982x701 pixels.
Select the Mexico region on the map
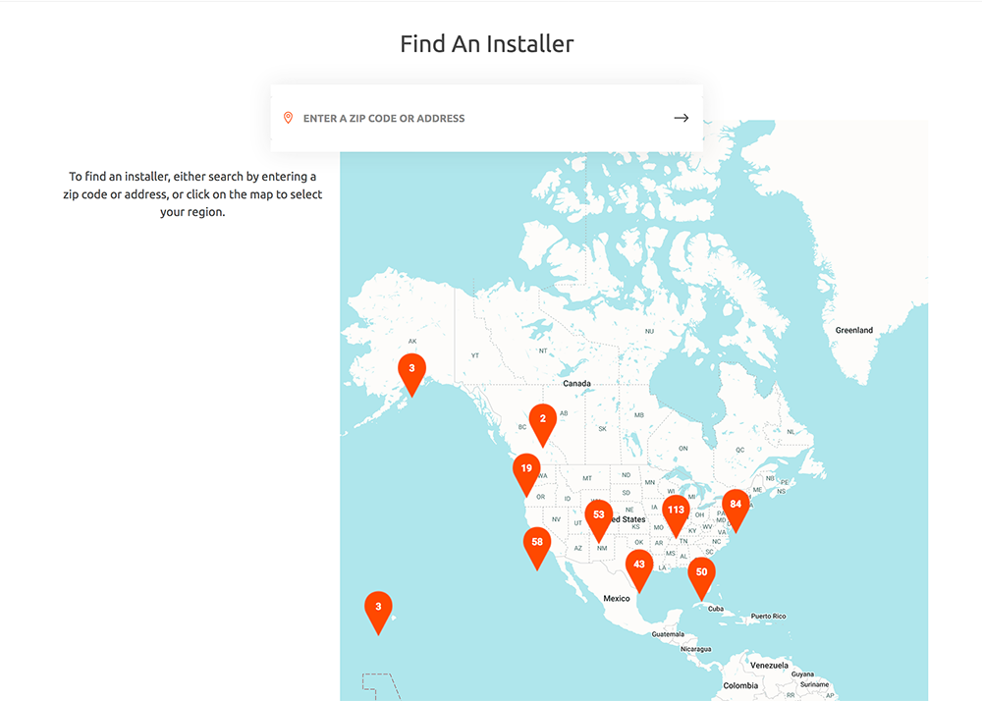click(x=616, y=599)
